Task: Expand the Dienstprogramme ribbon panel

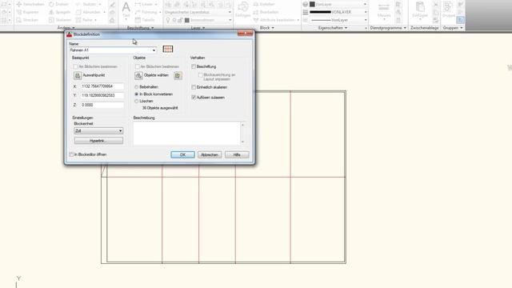Action: [388, 28]
